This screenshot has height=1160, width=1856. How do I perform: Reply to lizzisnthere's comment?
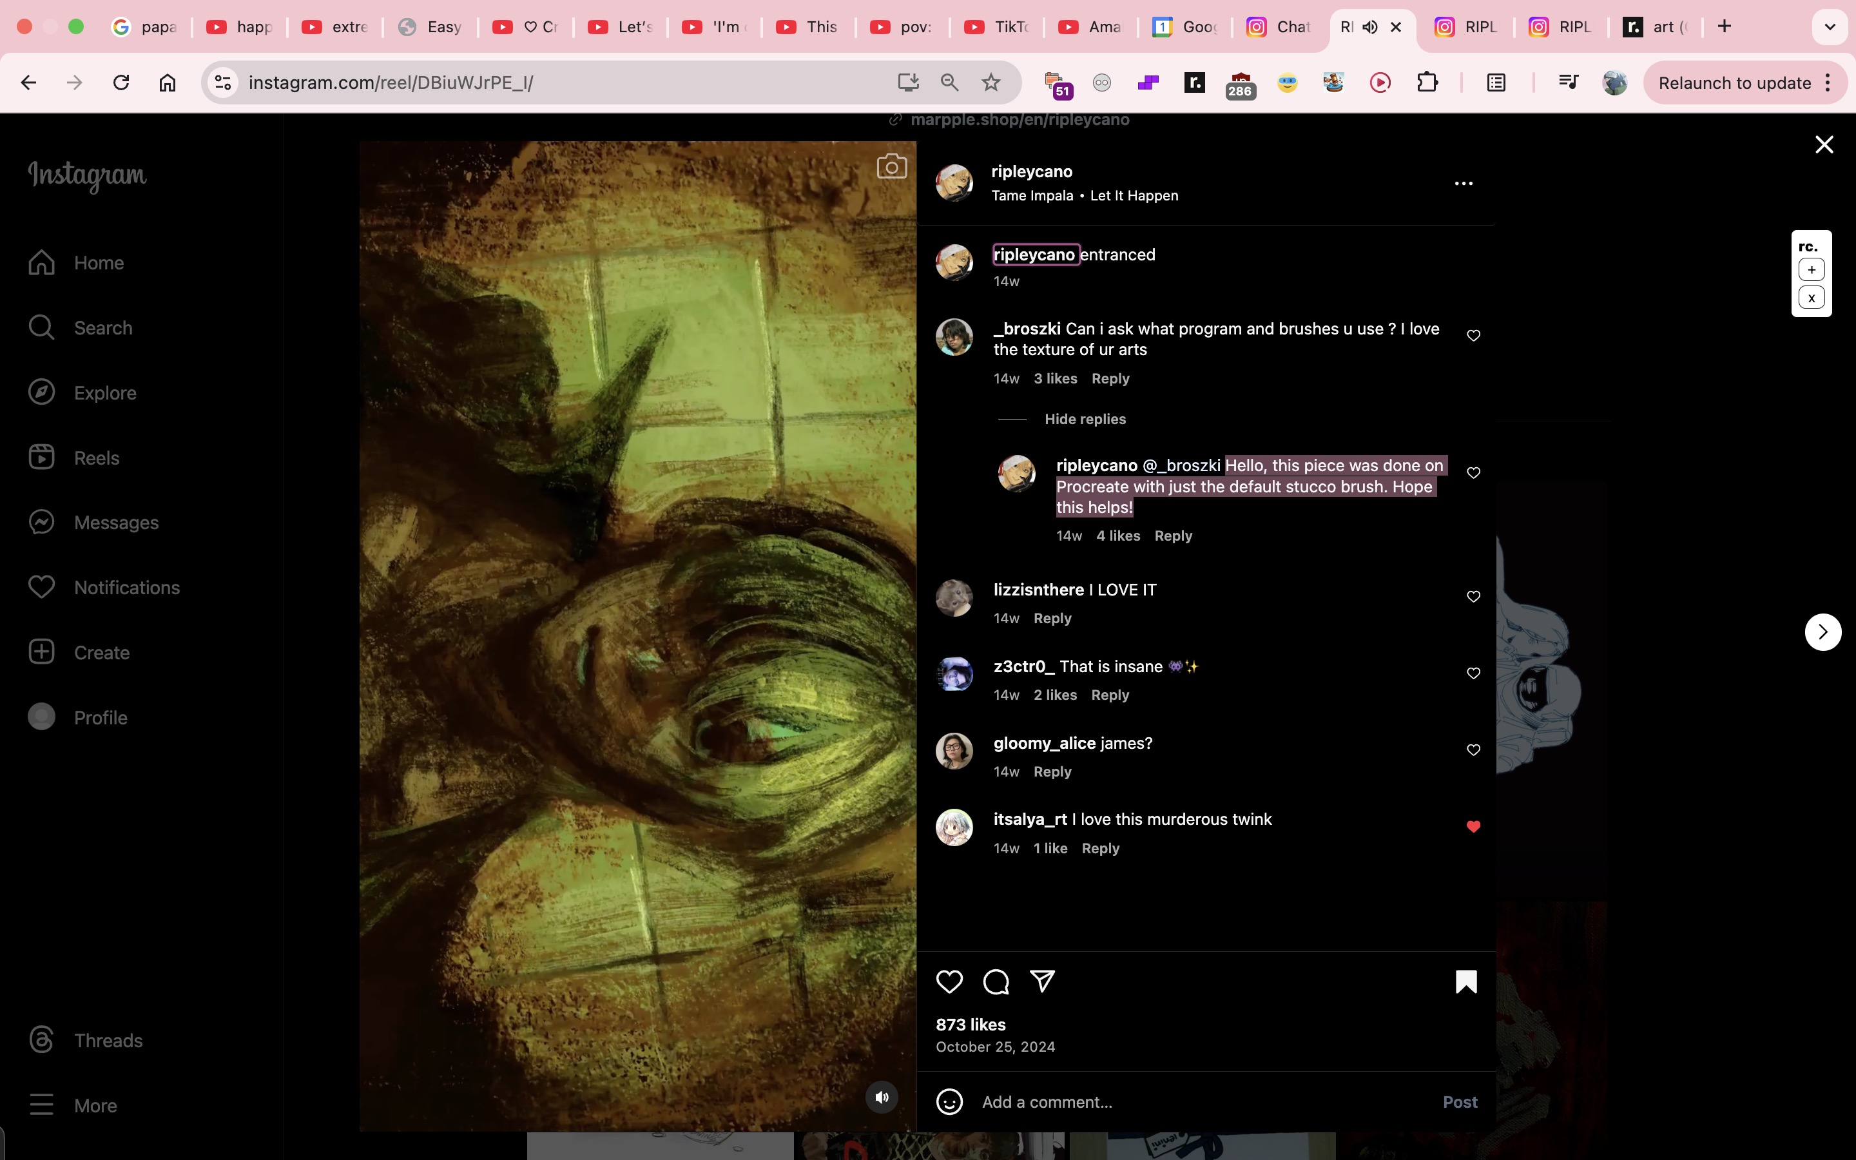1052,619
